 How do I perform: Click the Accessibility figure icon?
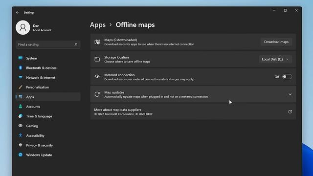coord(21,135)
